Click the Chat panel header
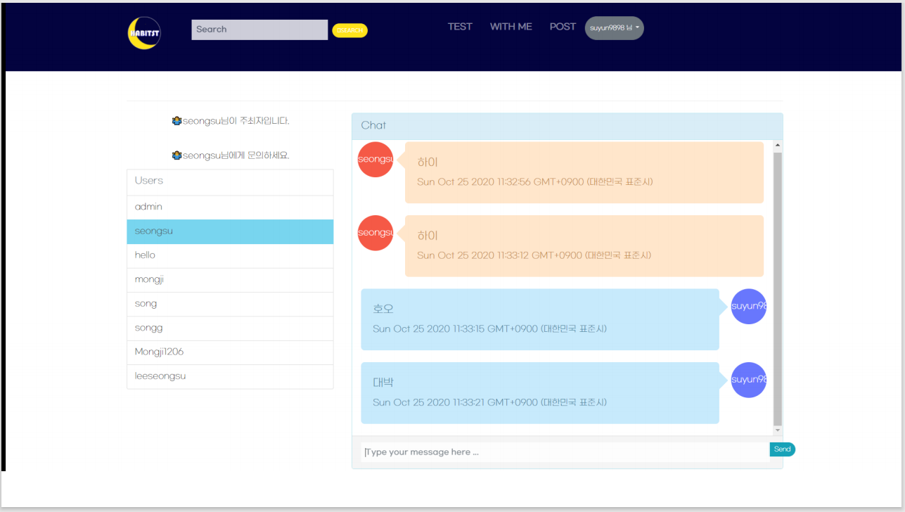The image size is (905, 512). 567,126
